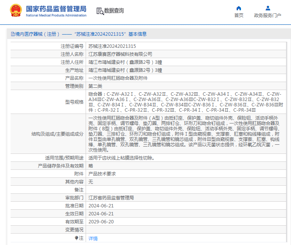The image size is (291, 245).
Task: Click the 注册人住所 address value
Action: coord(125,62)
